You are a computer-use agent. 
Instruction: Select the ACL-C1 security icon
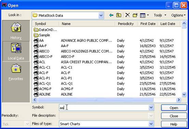click(x=36, y=67)
